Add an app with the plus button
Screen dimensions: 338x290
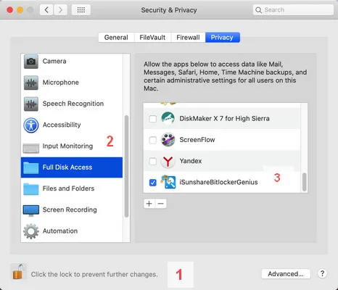point(149,204)
